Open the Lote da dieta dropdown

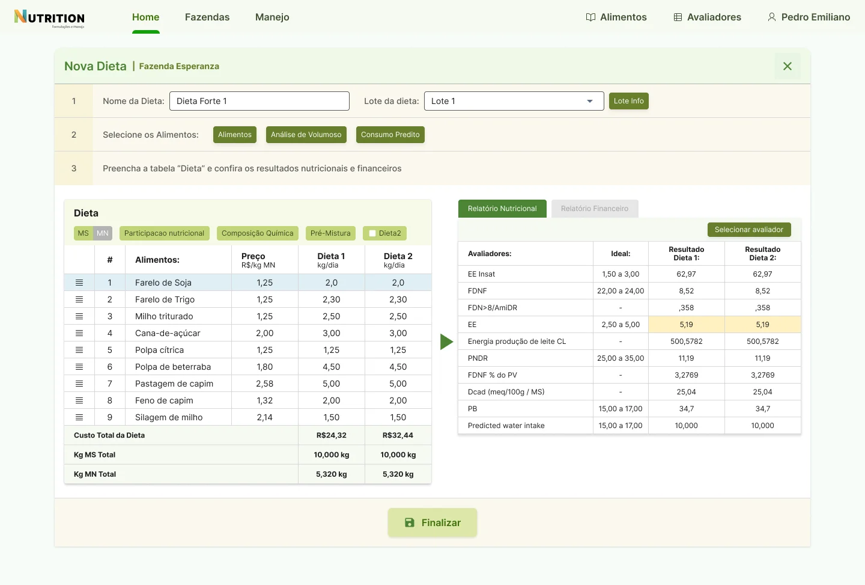514,101
